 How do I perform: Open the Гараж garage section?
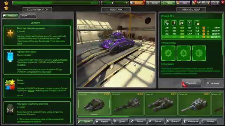pyautogui.click(x=168, y=3)
